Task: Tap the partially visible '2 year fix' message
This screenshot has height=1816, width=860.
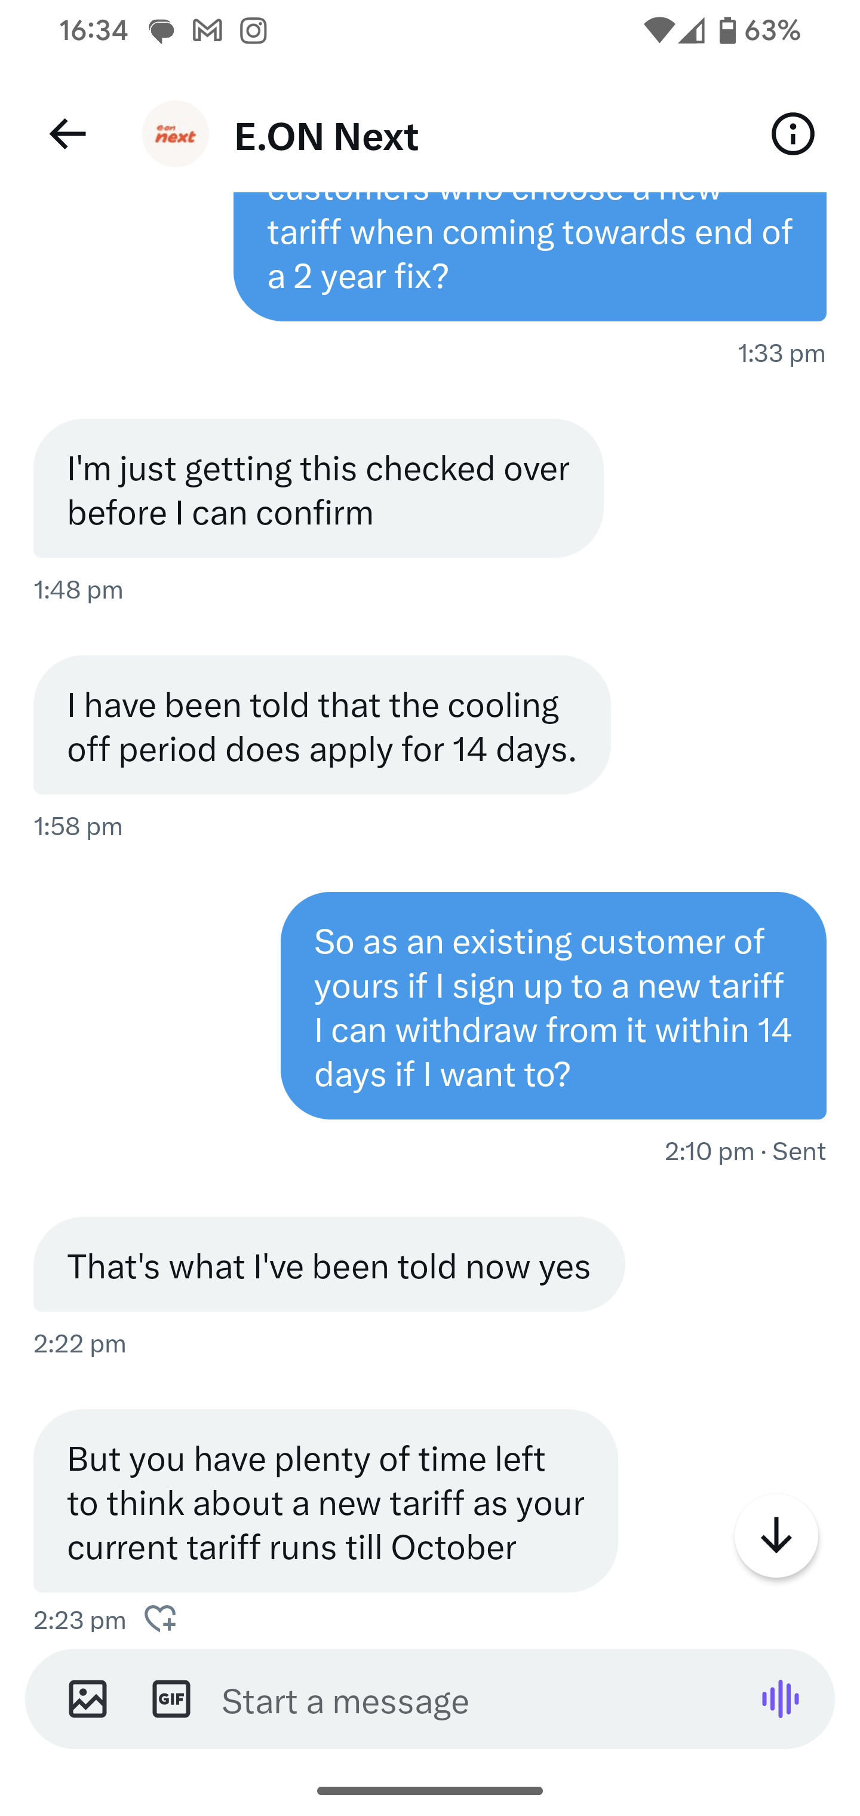Action: 529,254
